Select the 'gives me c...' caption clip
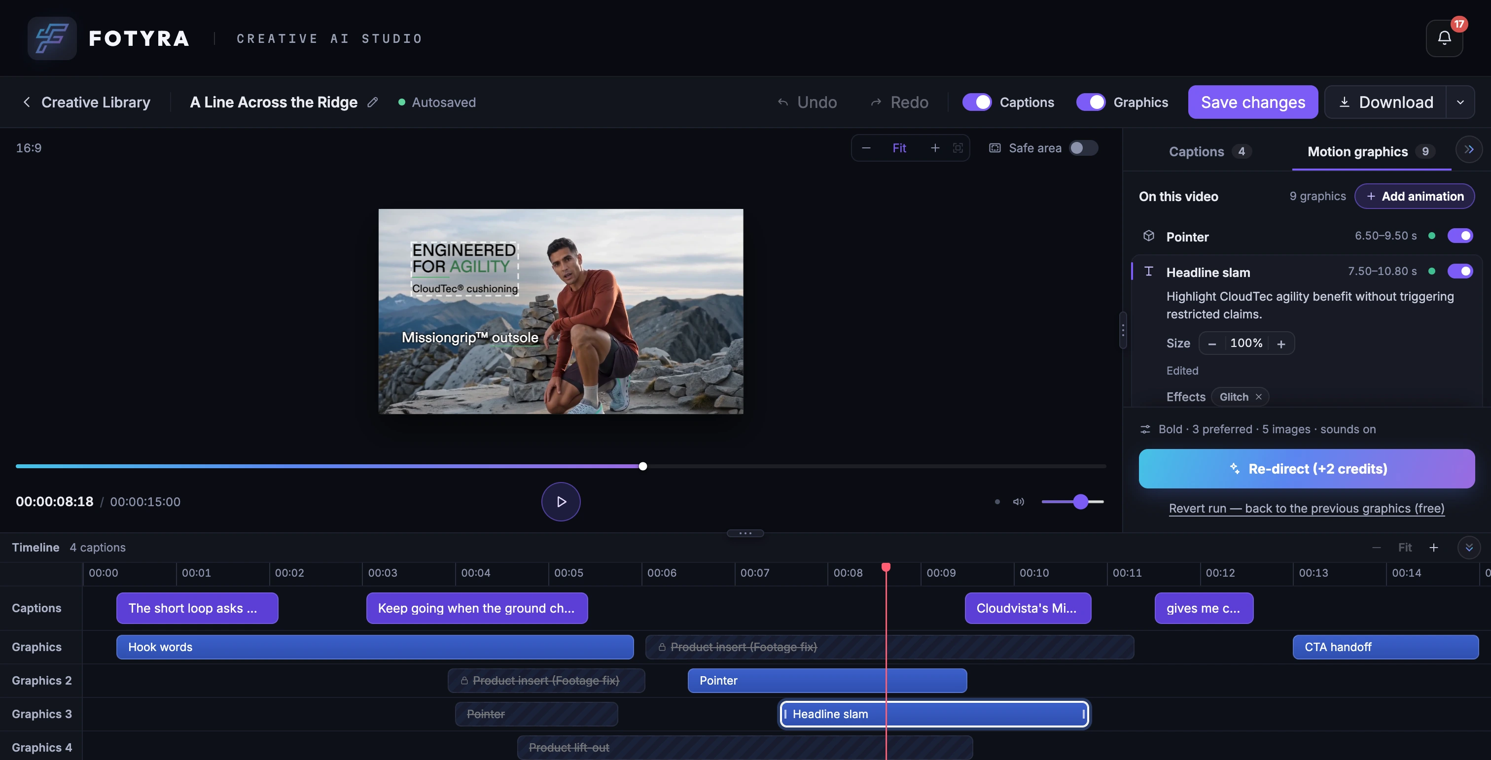Viewport: 1491px width, 760px height. click(x=1204, y=608)
